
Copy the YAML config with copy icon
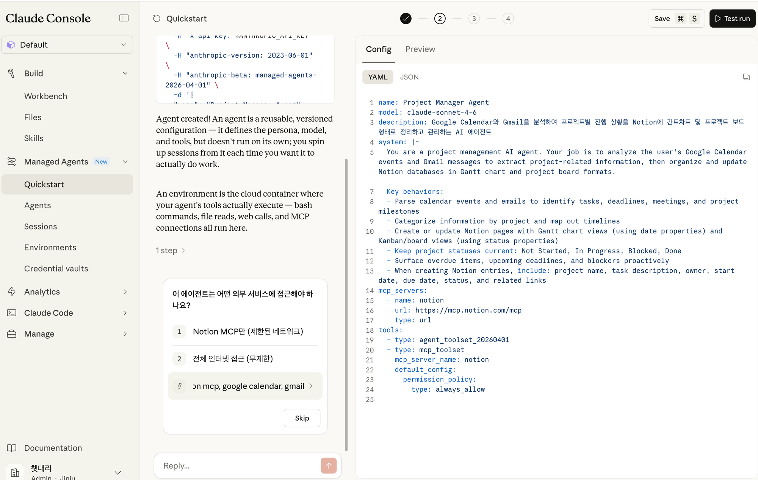tap(746, 77)
